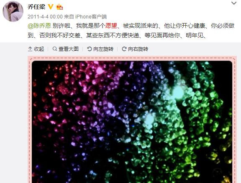Click 乔任梁's profile avatar
241x183 pixels.
pyautogui.click(x=13, y=11)
